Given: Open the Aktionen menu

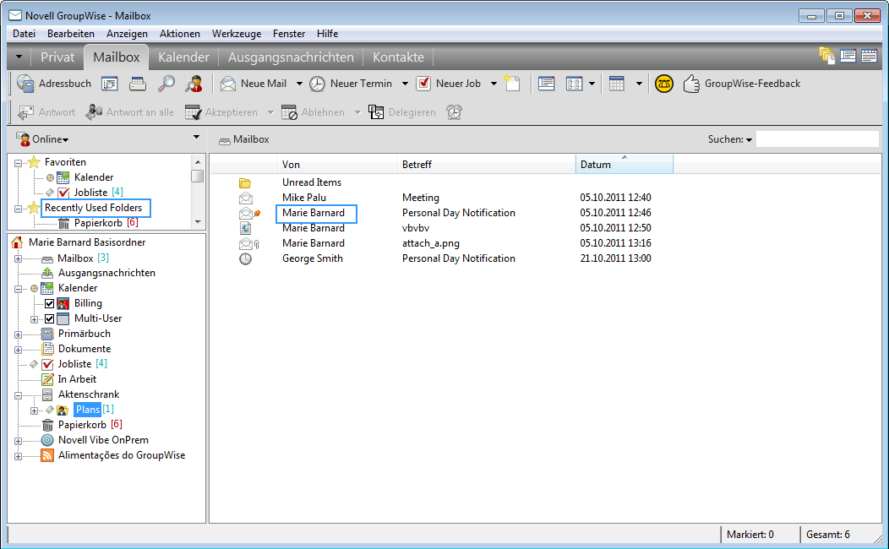Looking at the screenshot, I should pos(180,34).
